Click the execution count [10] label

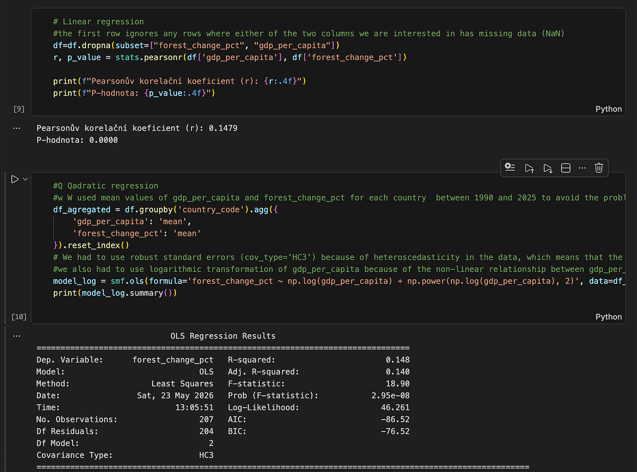coord(19,317)
